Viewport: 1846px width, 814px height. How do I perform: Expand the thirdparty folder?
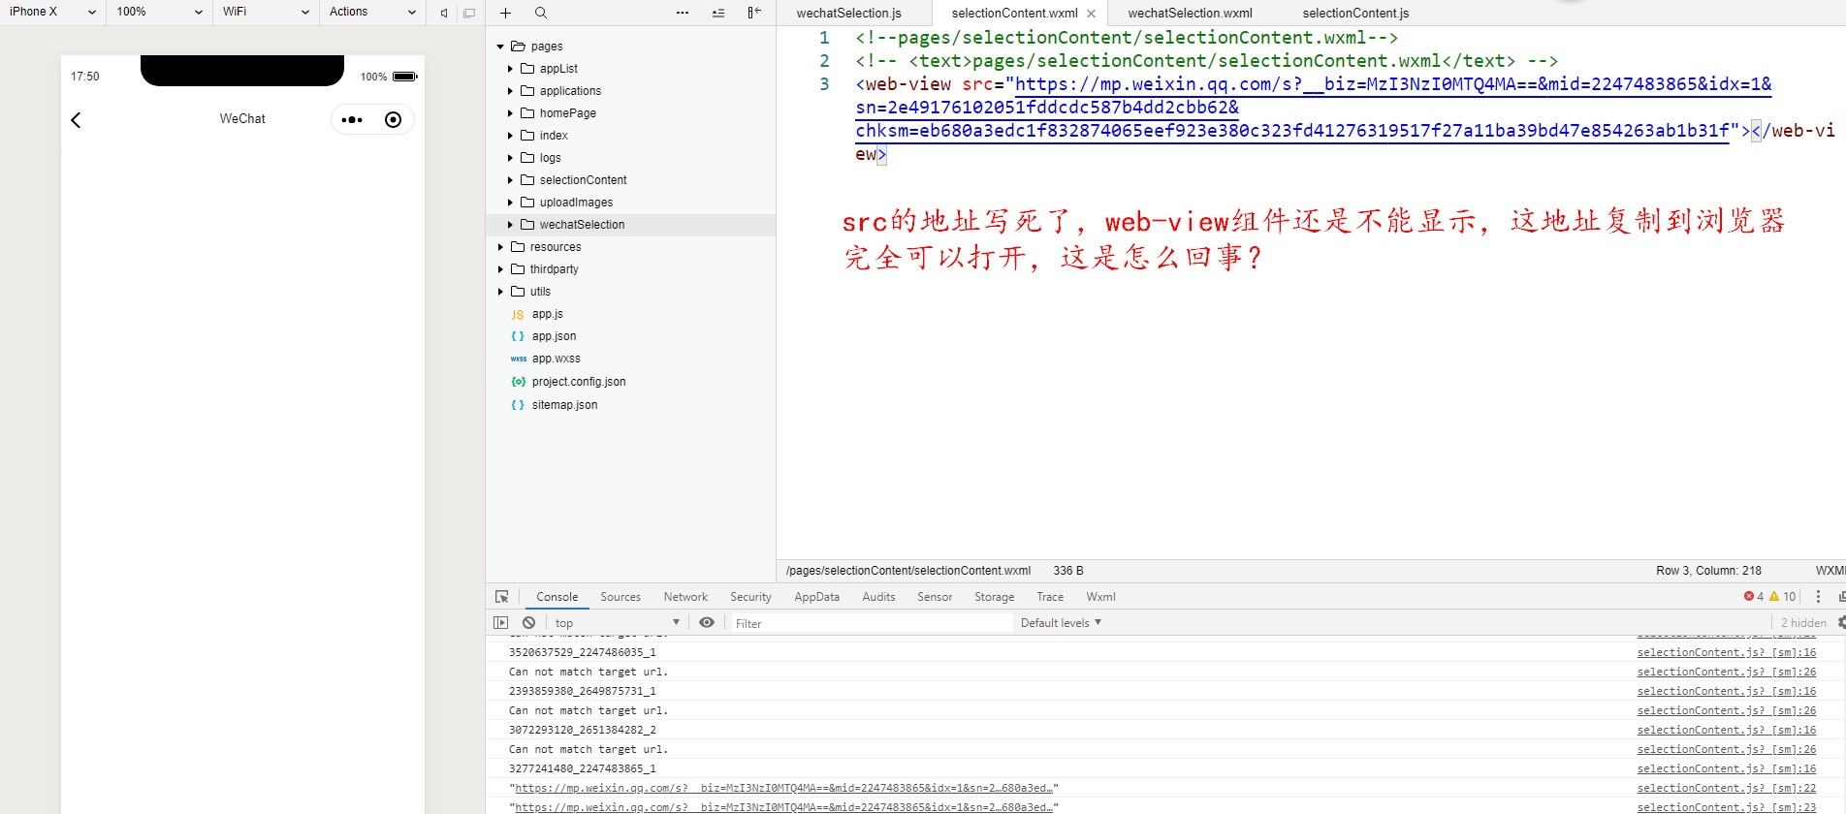[x=500, y=269]
